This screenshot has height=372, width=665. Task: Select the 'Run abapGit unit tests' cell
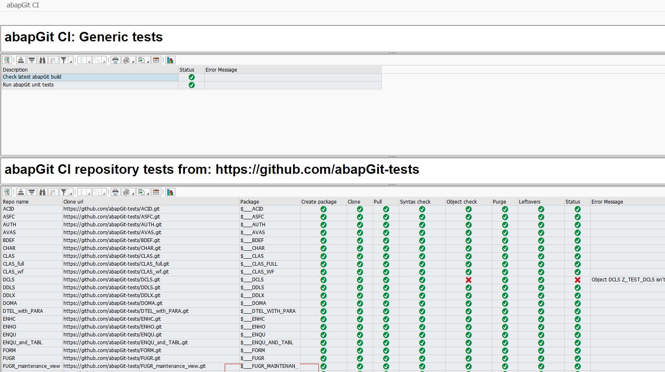pos(90,85)
